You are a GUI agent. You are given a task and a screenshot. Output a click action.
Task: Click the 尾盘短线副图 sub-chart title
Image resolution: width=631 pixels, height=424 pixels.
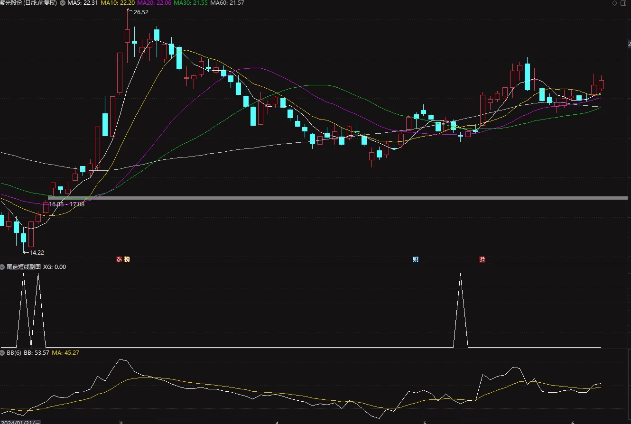coord(23,267)
